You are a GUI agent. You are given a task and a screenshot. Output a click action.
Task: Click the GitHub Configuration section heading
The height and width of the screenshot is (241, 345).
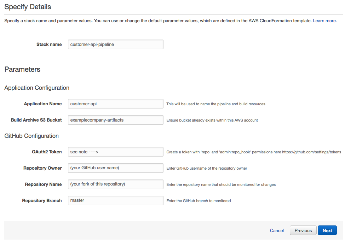click(31, 136)
